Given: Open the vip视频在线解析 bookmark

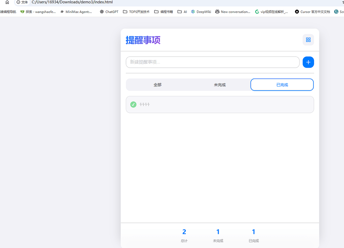Looking at the screenshot, I should pyautogui.click(x=271, y=12).
